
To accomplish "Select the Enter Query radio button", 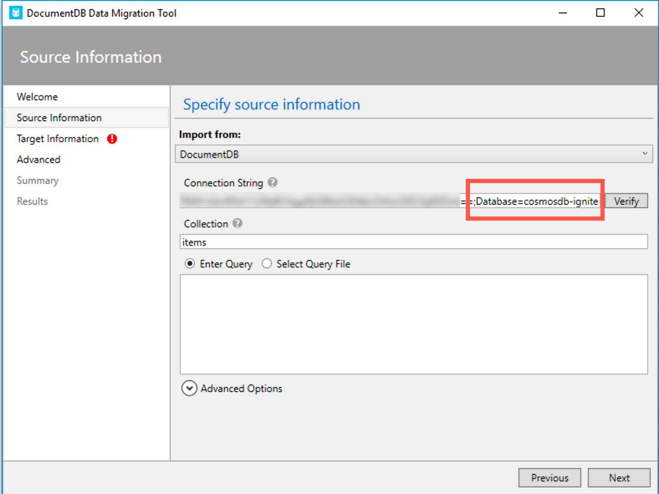I will click(x=190, y=264).
